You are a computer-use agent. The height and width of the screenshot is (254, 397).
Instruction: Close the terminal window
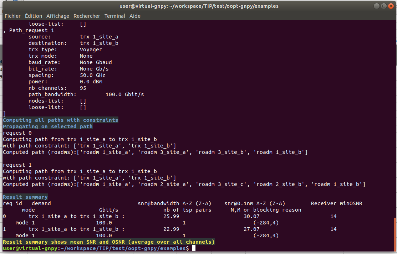391,6
